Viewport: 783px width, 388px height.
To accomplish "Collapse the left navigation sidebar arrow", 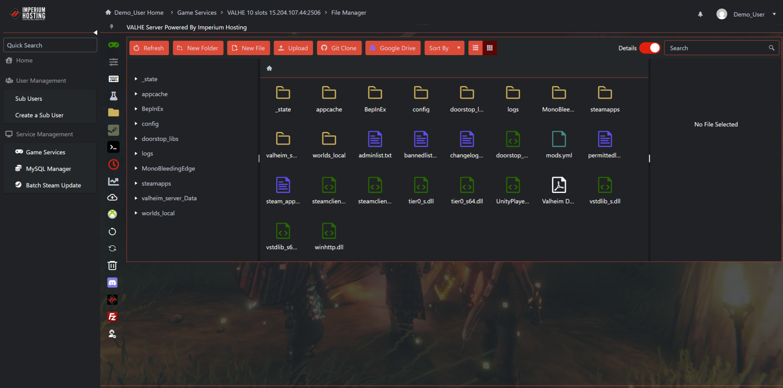I will click(x=95, y=33).
